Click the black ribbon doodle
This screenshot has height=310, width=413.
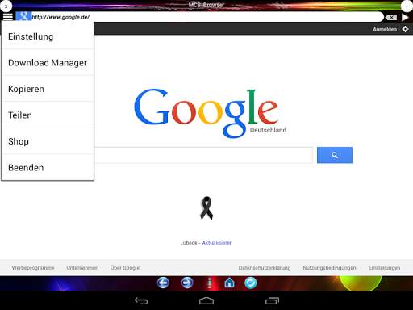[206, 208]
